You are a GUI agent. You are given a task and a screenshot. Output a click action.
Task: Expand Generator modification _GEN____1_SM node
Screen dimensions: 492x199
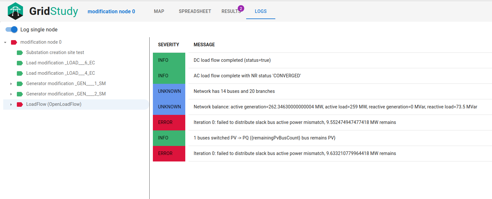[11, 84]
